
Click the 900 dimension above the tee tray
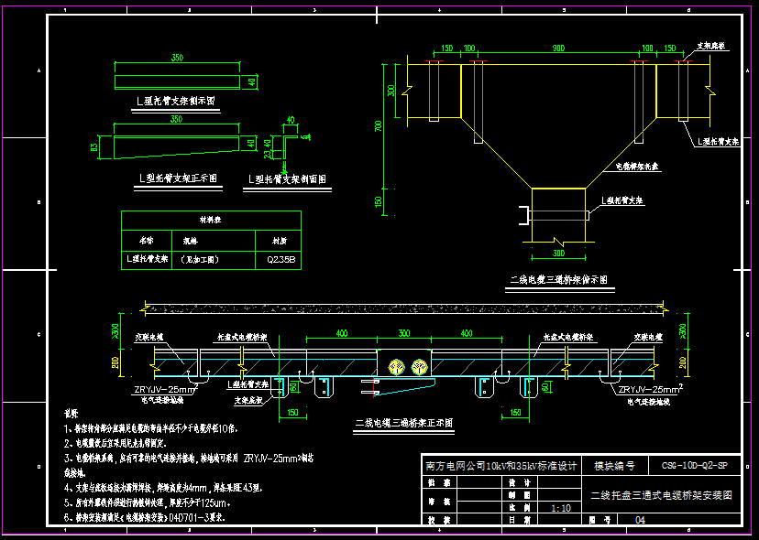pos(558,49)
